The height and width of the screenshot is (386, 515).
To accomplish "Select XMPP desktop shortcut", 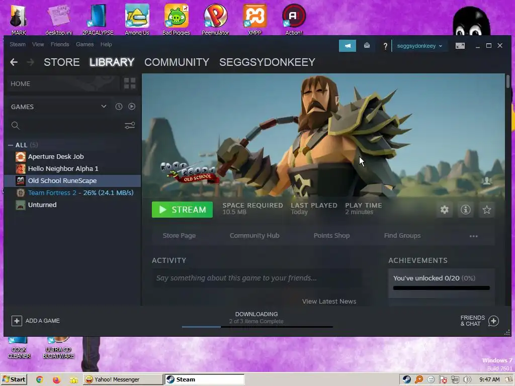I will (254, 19).
